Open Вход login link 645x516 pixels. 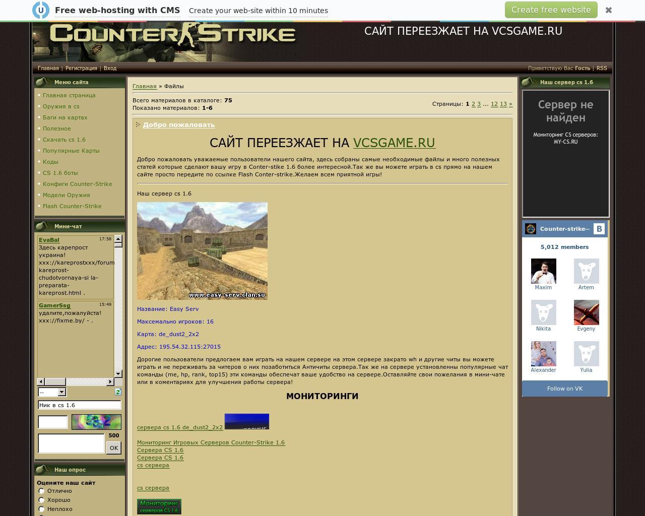(110, 68)
